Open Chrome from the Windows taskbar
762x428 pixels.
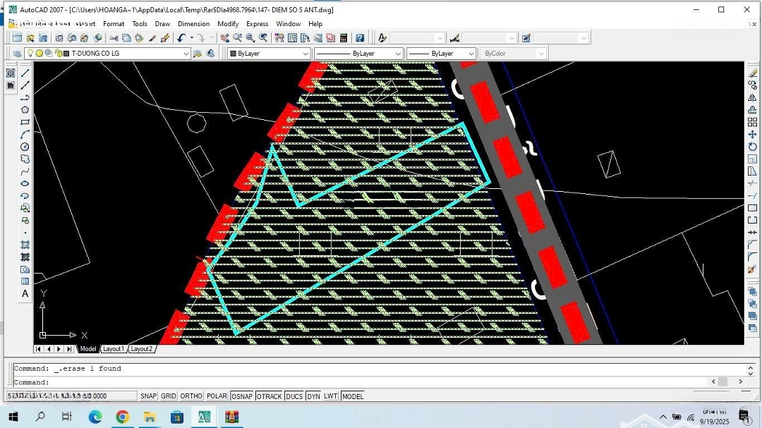122,417
